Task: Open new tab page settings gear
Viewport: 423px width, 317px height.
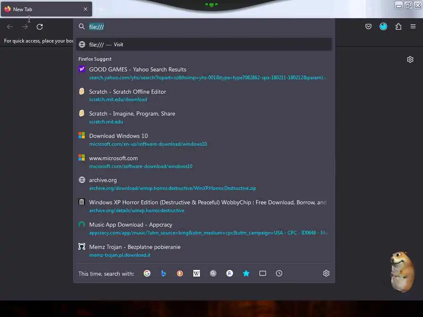Action: coord(410,59)
